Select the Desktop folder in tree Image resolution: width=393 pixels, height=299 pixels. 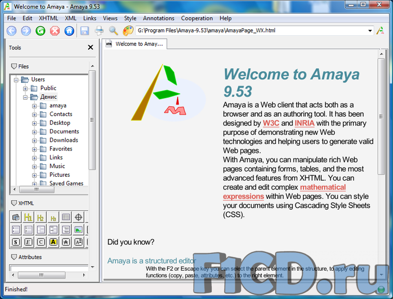coord(60,123)
